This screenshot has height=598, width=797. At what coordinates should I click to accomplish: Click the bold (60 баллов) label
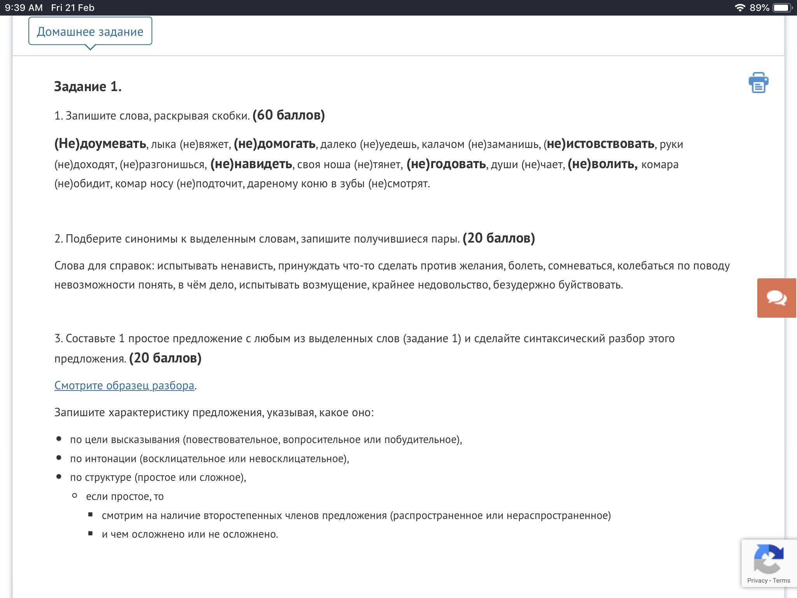click(288, 115)
